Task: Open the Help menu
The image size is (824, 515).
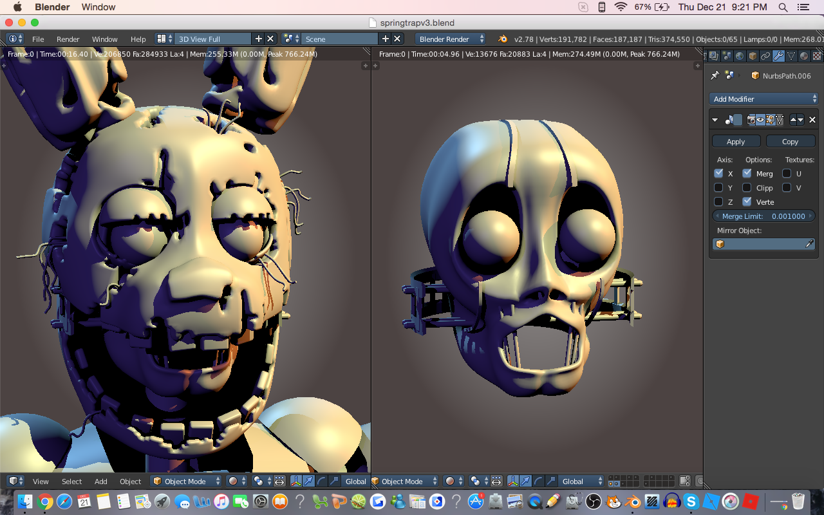Action: [x=138, y=39]
